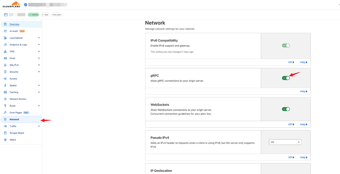
Task: Select the Caching sidebar icon
Action: [5, 92]
